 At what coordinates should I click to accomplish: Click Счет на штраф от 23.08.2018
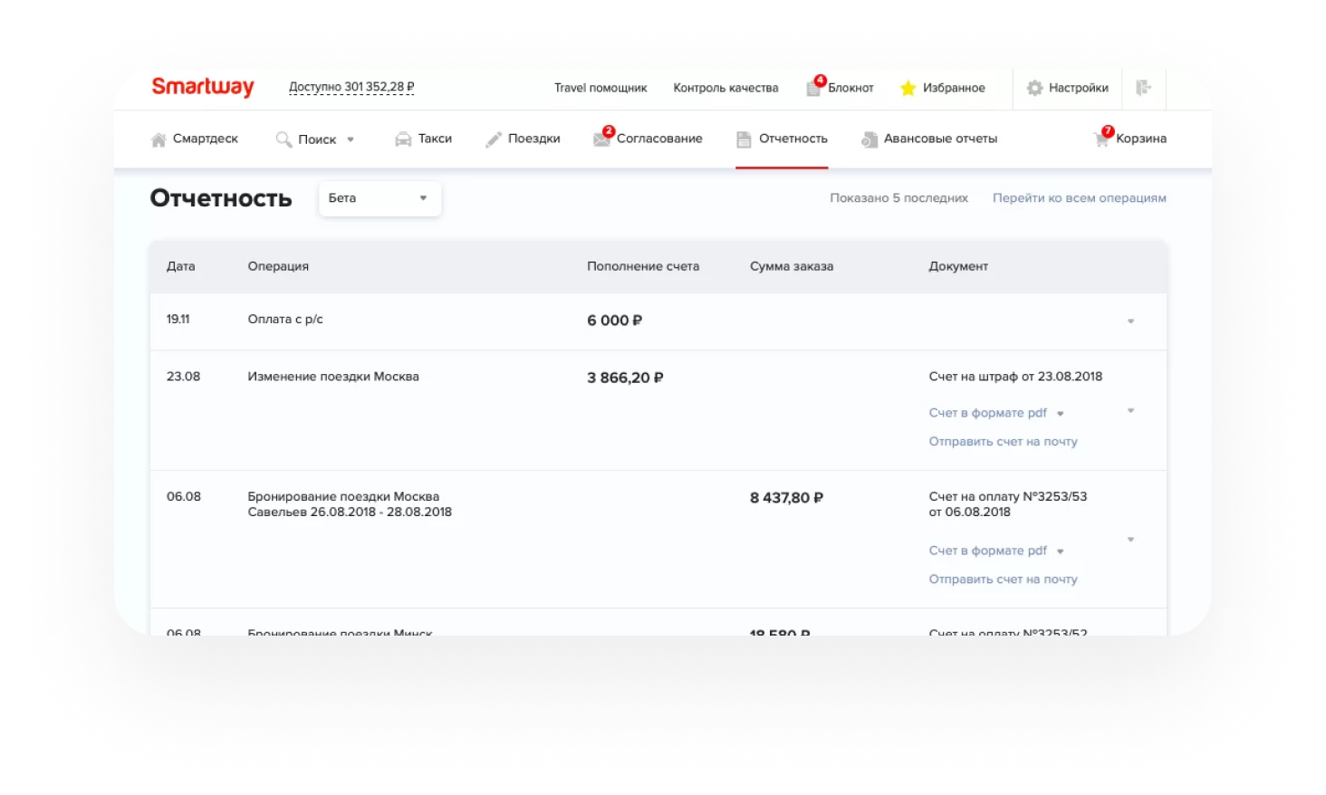click(x=1015, y=377)
